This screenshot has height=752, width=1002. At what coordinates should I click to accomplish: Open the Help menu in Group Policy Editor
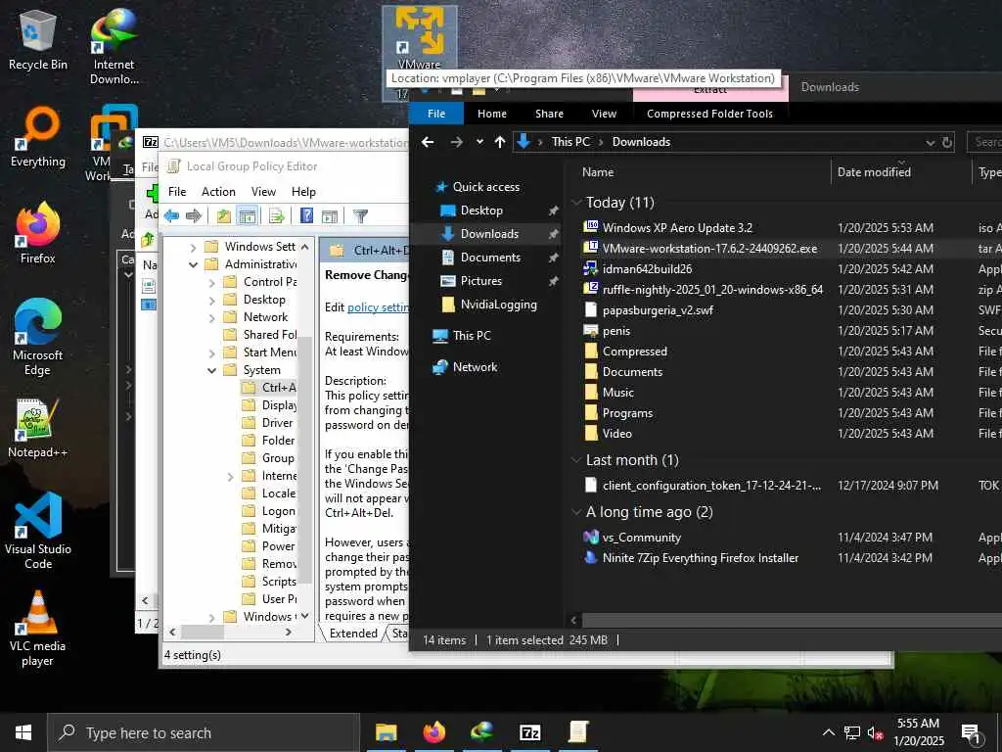click(303, 192)
